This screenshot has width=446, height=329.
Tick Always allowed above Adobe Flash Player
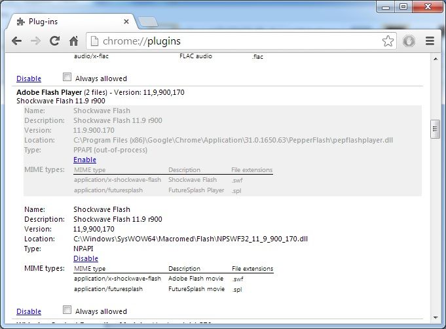tap(67, 77)
